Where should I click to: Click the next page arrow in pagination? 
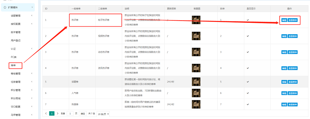[x=58, y=113]
